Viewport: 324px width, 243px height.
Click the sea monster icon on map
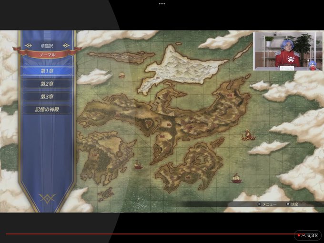[x=248, y=134]
